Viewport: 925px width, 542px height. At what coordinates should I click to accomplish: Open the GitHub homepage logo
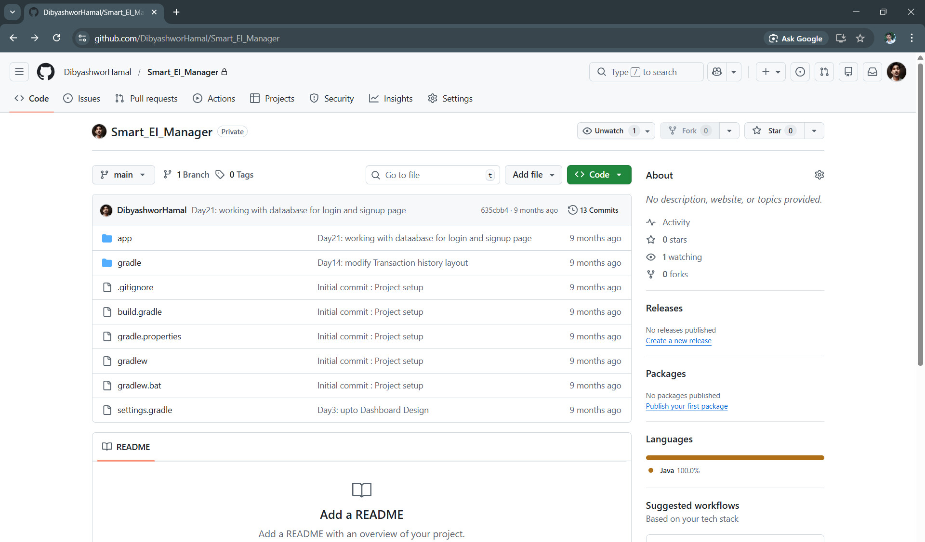coord(46,72)
